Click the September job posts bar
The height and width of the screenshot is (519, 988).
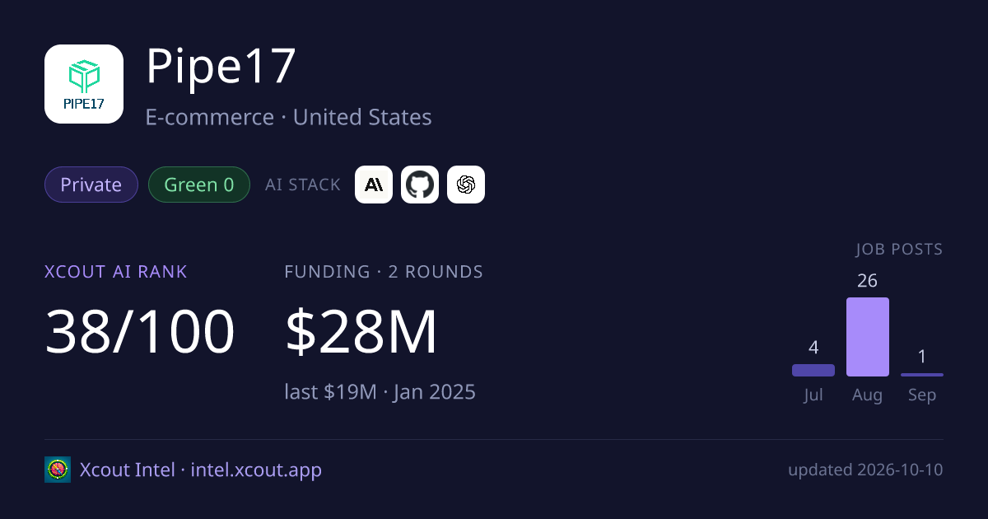point(922,375)
